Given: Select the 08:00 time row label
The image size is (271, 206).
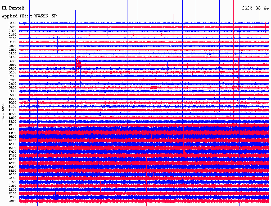Looking at the screenshot, I should [12, 84].
